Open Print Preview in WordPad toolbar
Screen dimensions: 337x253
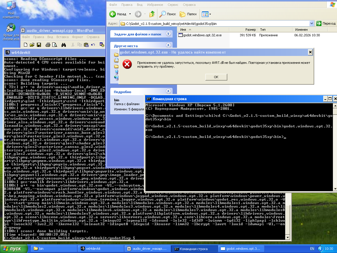[55, 45]
